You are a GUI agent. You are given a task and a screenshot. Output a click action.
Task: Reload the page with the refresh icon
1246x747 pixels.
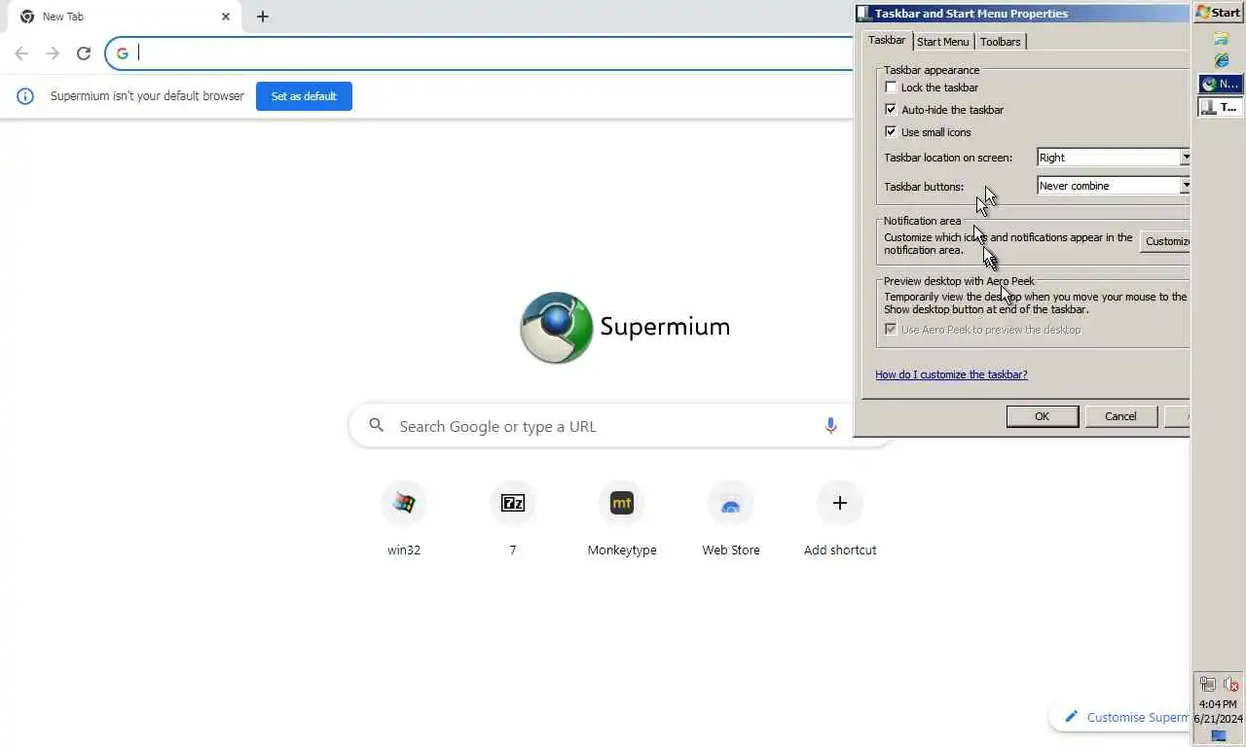pyautogui.click(x=84, y=53)
